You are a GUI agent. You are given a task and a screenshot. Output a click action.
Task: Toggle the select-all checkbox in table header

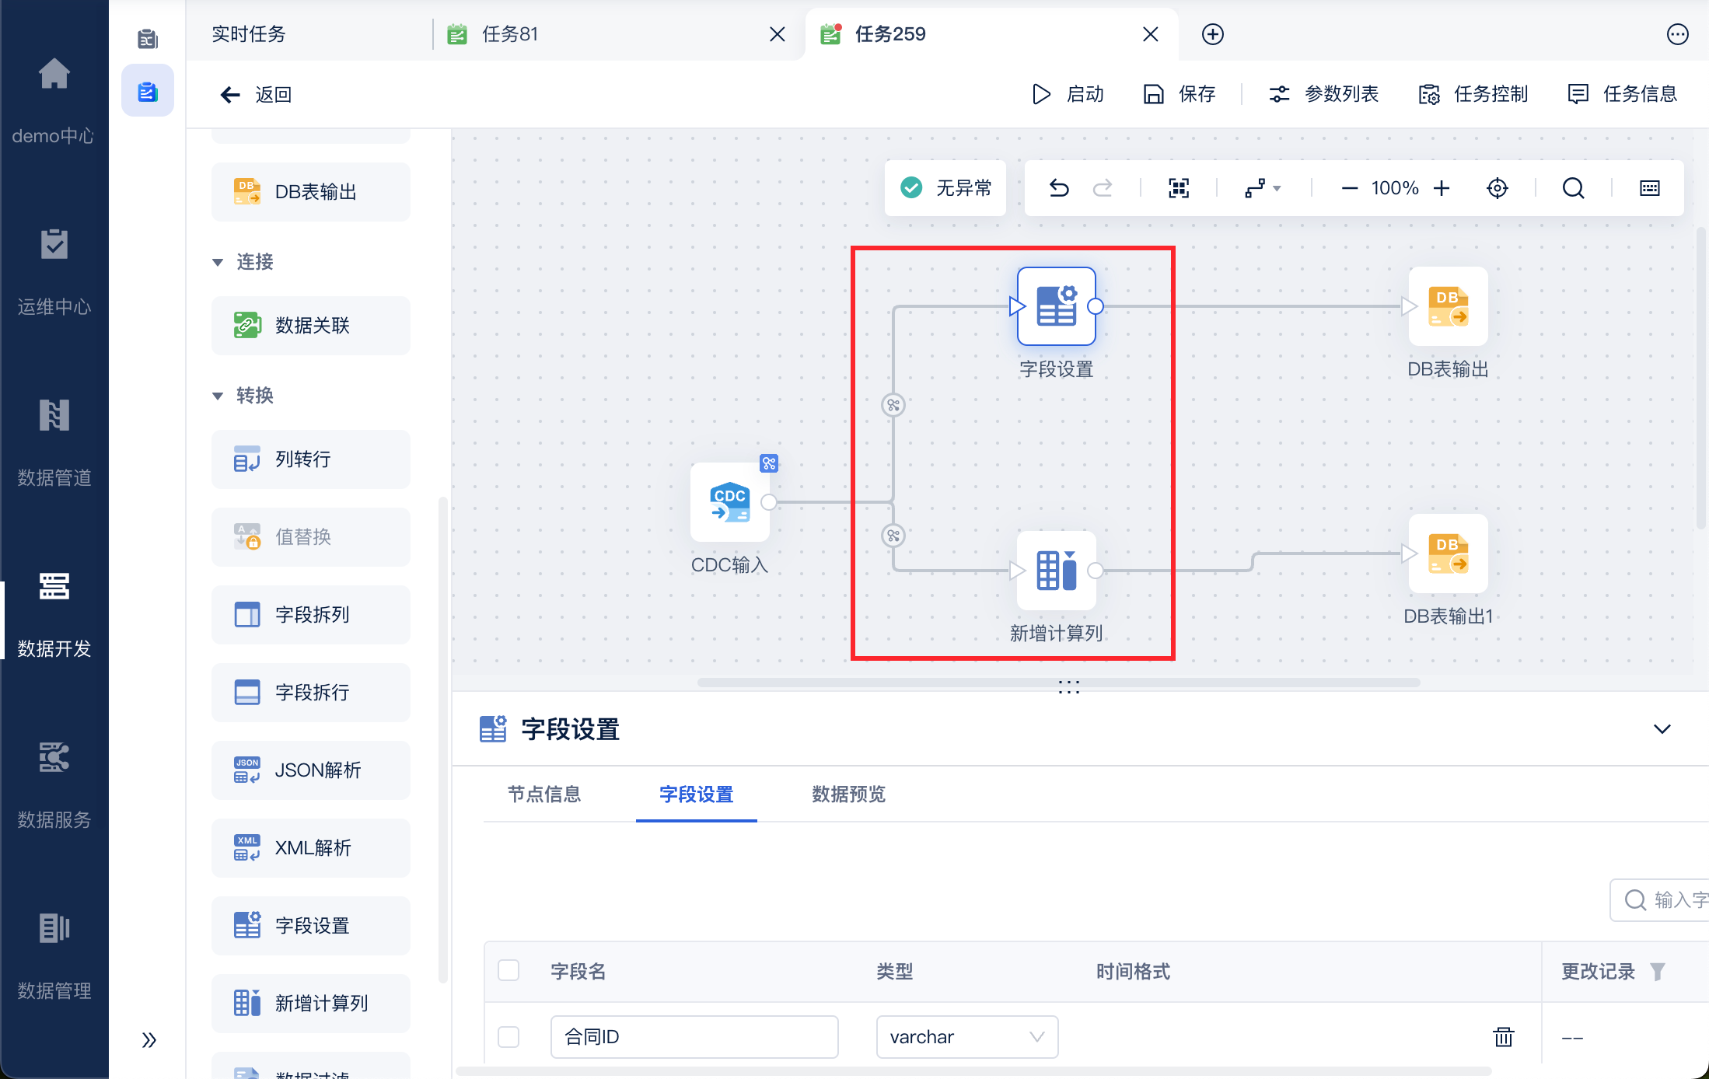pos(509,970)
